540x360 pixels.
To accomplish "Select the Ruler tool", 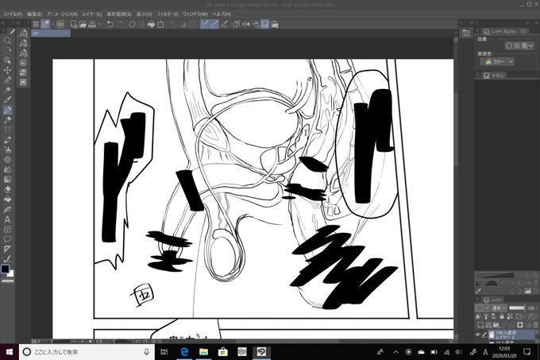I will click(x=7, y=249).
